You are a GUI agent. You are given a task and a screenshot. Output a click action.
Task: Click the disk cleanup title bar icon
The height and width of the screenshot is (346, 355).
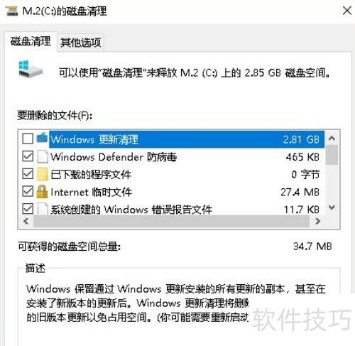coord(11,11)
